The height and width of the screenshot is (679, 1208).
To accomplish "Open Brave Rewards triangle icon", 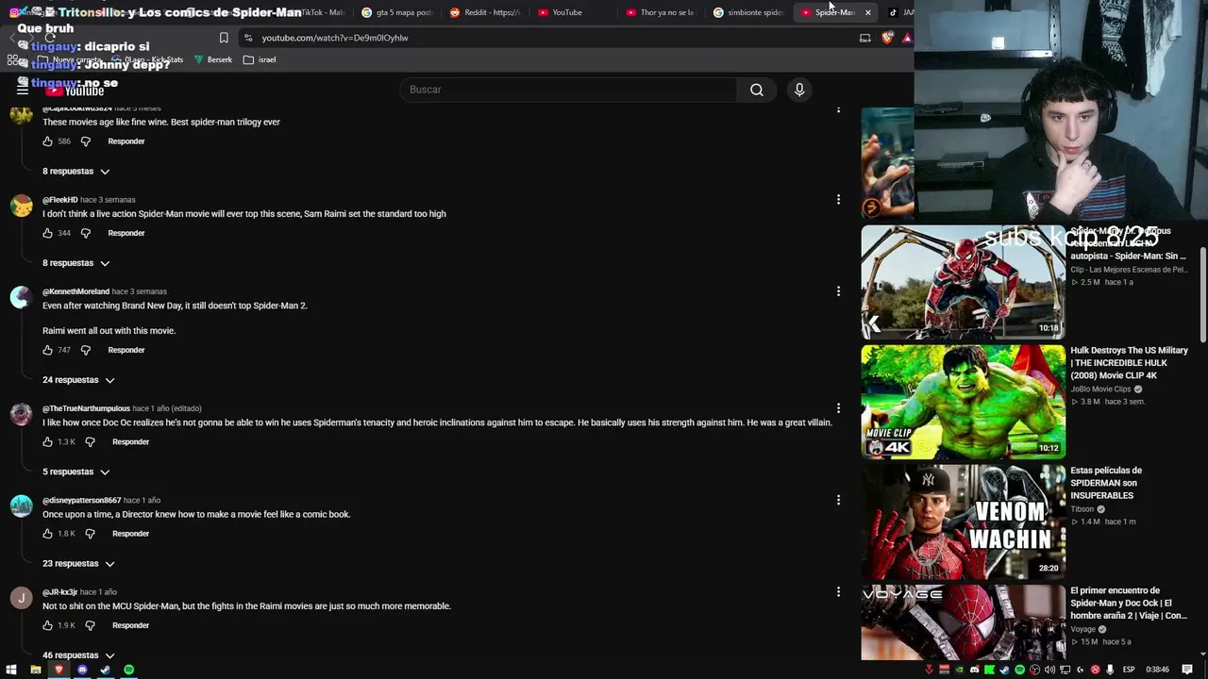I will pos(907,38).
